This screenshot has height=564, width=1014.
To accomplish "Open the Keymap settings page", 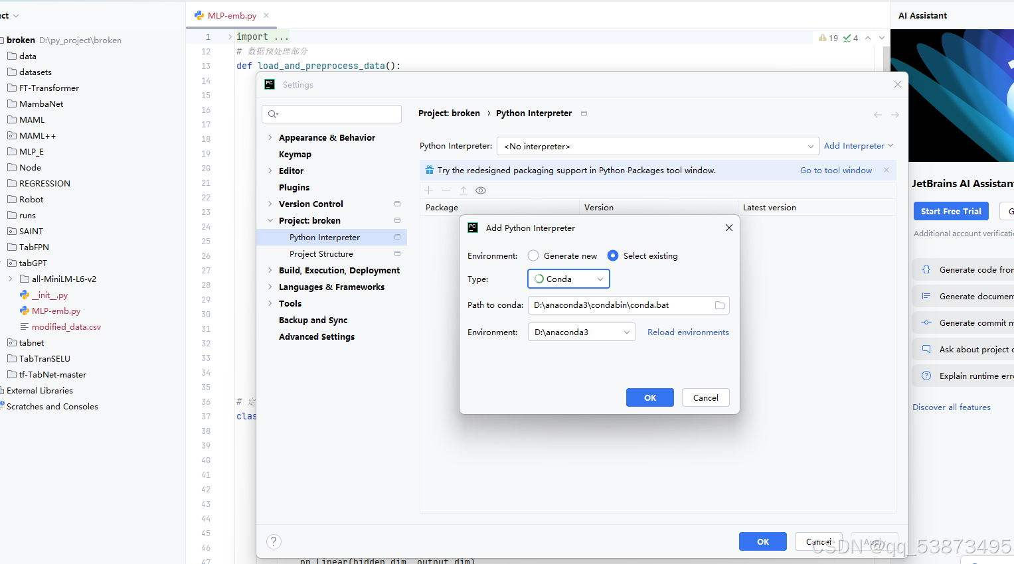I will coord(295,154).
